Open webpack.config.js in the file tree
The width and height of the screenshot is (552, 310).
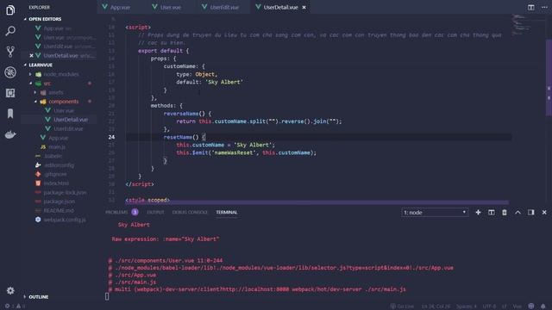[x=65, y=220]
